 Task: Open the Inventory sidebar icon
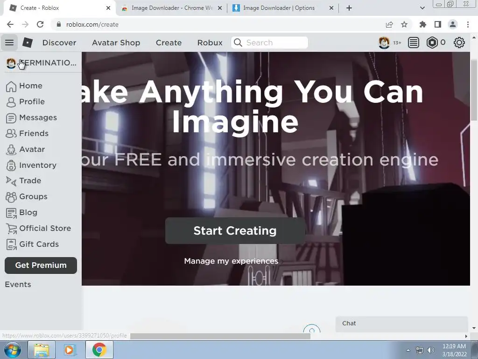[x=11, y=165]
